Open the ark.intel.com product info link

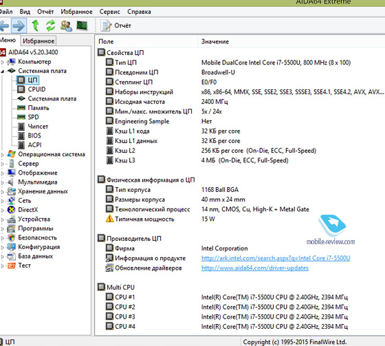276,258
